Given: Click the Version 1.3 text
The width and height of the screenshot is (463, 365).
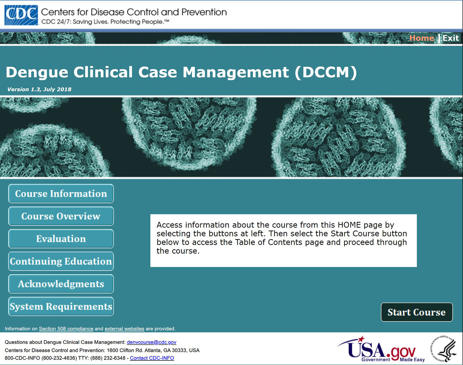Looking at the screenshot, I should tap(39, 89).
